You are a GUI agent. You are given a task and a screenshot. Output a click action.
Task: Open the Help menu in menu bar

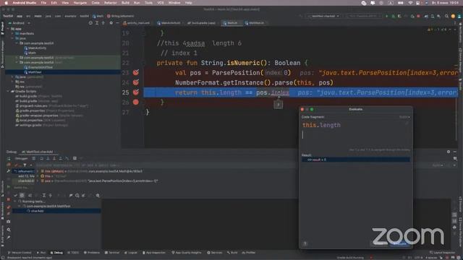coord(188,3)
